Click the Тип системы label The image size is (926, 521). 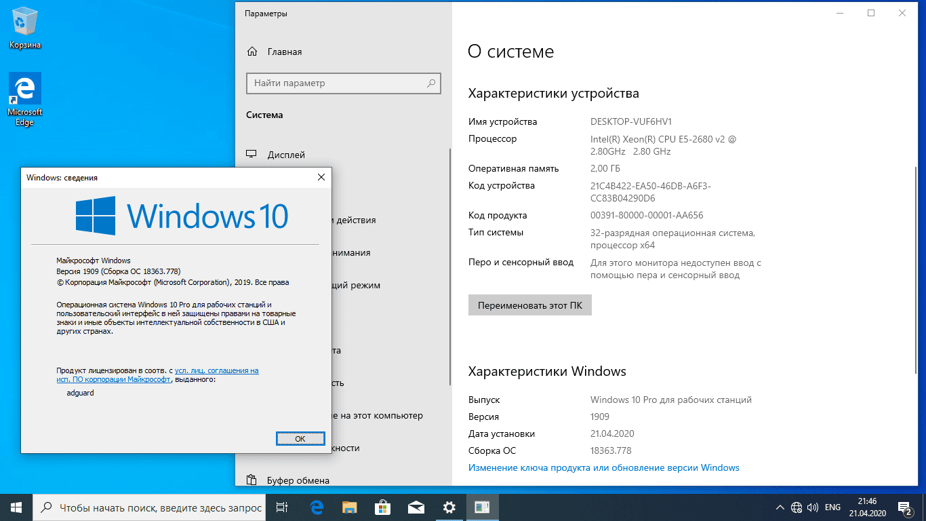tap(496, 232)
